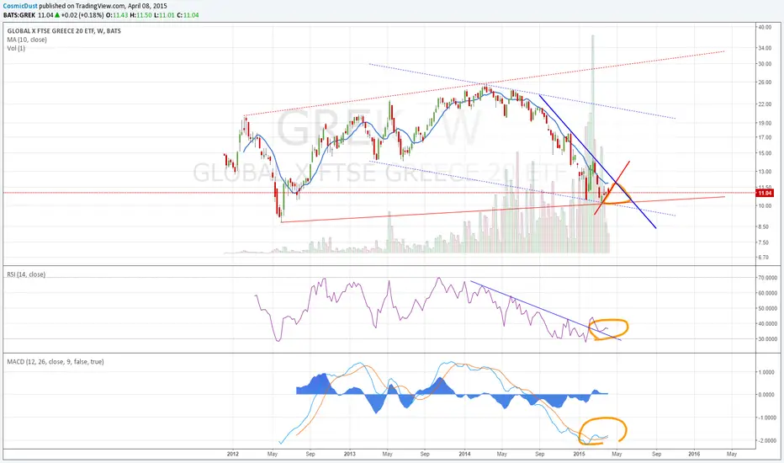This screenshot has width=784, height=463.
Task: Click the 15.00 price axis label
Action: click(765, 153)
